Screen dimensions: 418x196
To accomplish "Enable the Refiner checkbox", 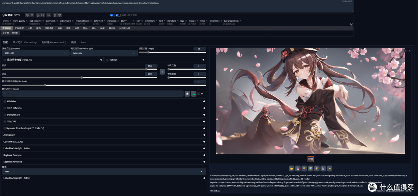I will coord(107,60).
